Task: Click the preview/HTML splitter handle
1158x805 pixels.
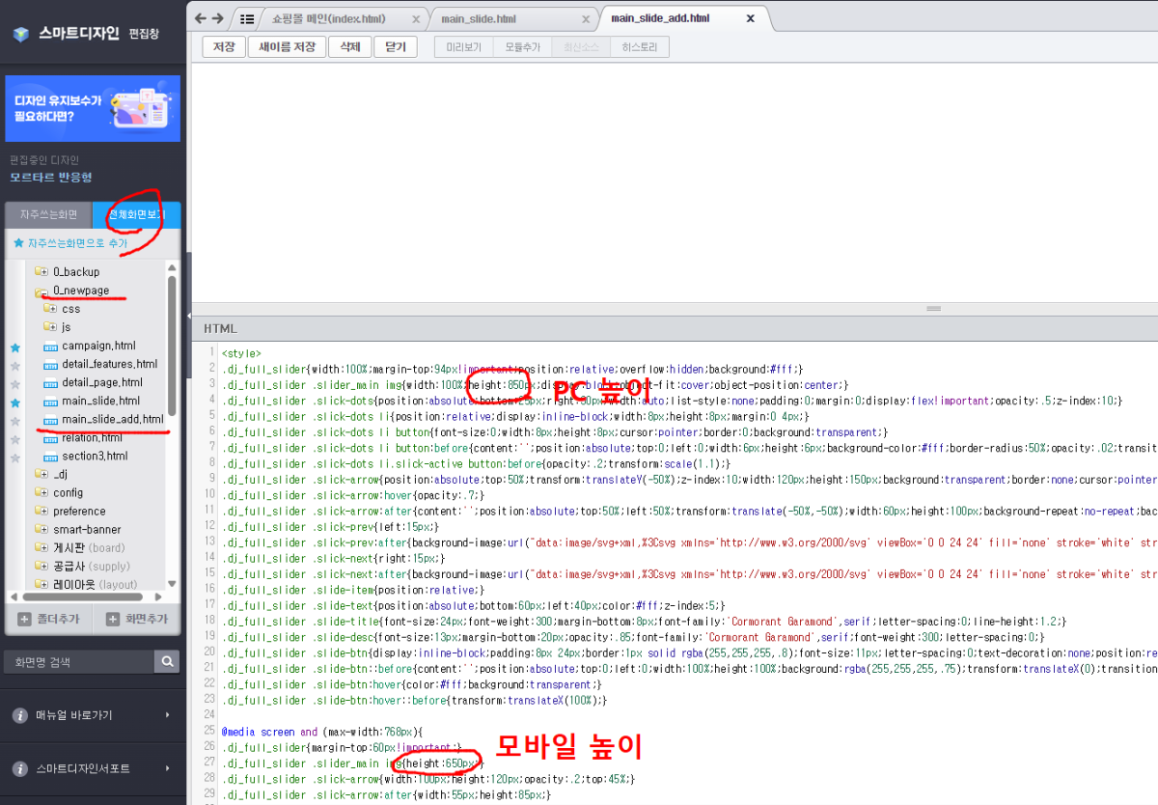Action: (x=933, y=308)
